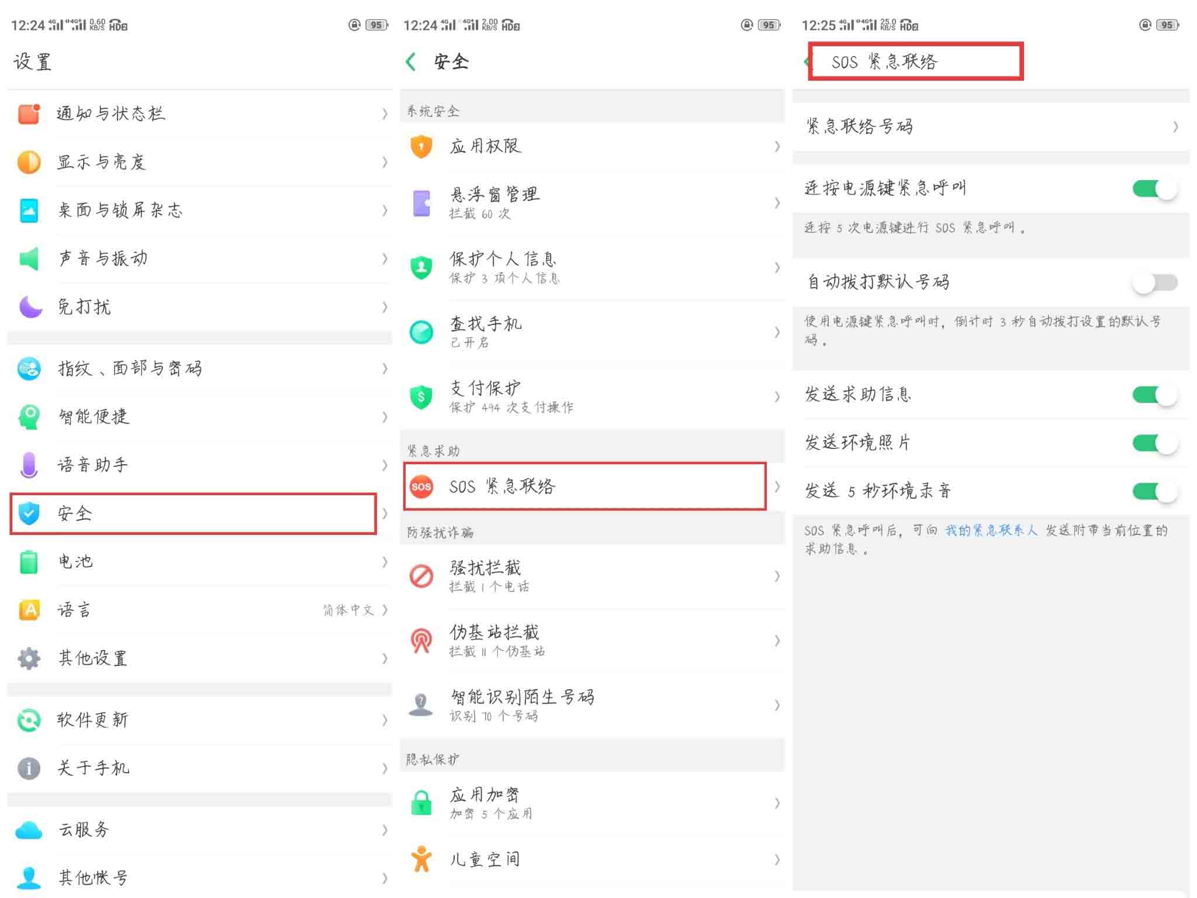Image resolution: width=1197 pixels, height=898 pixels.
Task: Enable 自动拨打默认号码 switch
Action: click(x=1154, y=282)
